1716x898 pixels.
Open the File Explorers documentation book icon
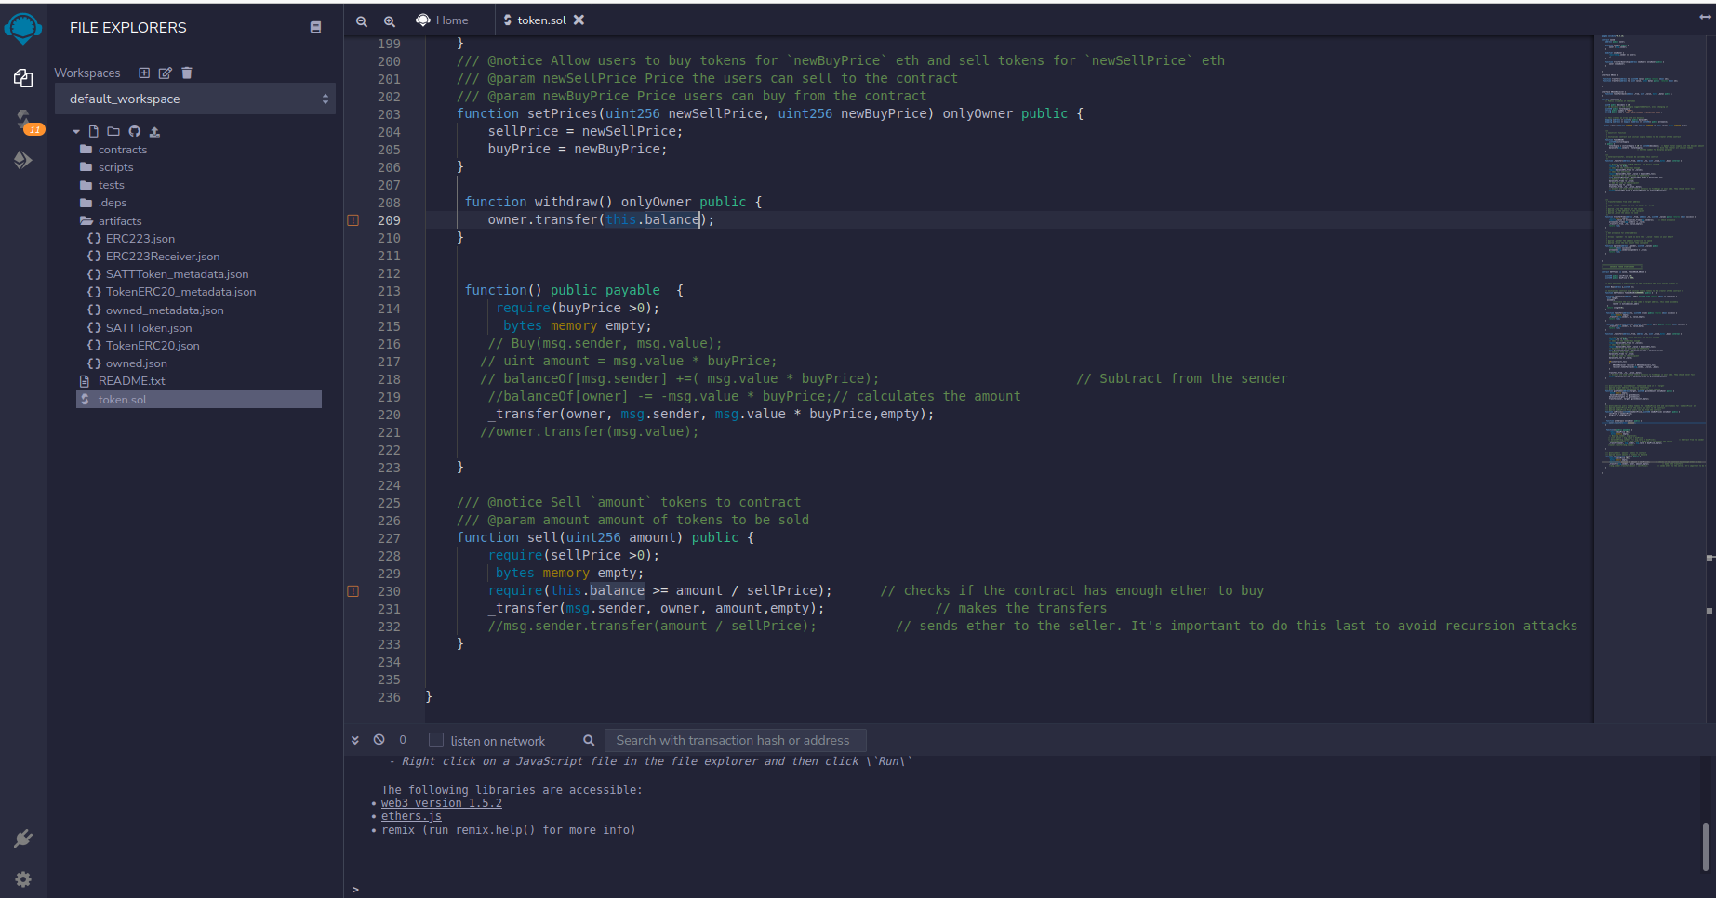click(x=315, y=28)
